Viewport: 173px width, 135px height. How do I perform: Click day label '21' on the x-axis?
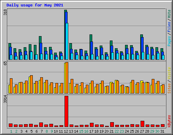click(x=112, y=131)
